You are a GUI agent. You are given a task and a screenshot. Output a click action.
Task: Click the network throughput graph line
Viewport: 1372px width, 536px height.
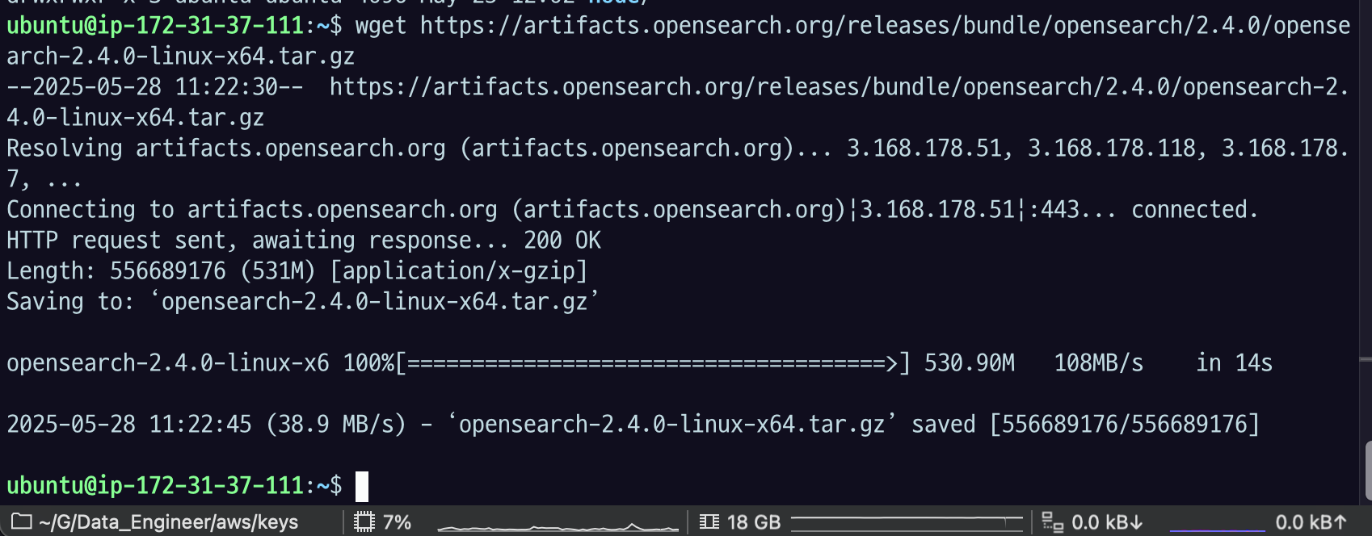pyautogui.click(x=1217, y=530)
